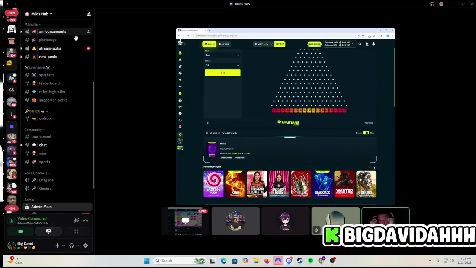
Task: Open Microsoft Edge from the taskbar
Action: 223,261
